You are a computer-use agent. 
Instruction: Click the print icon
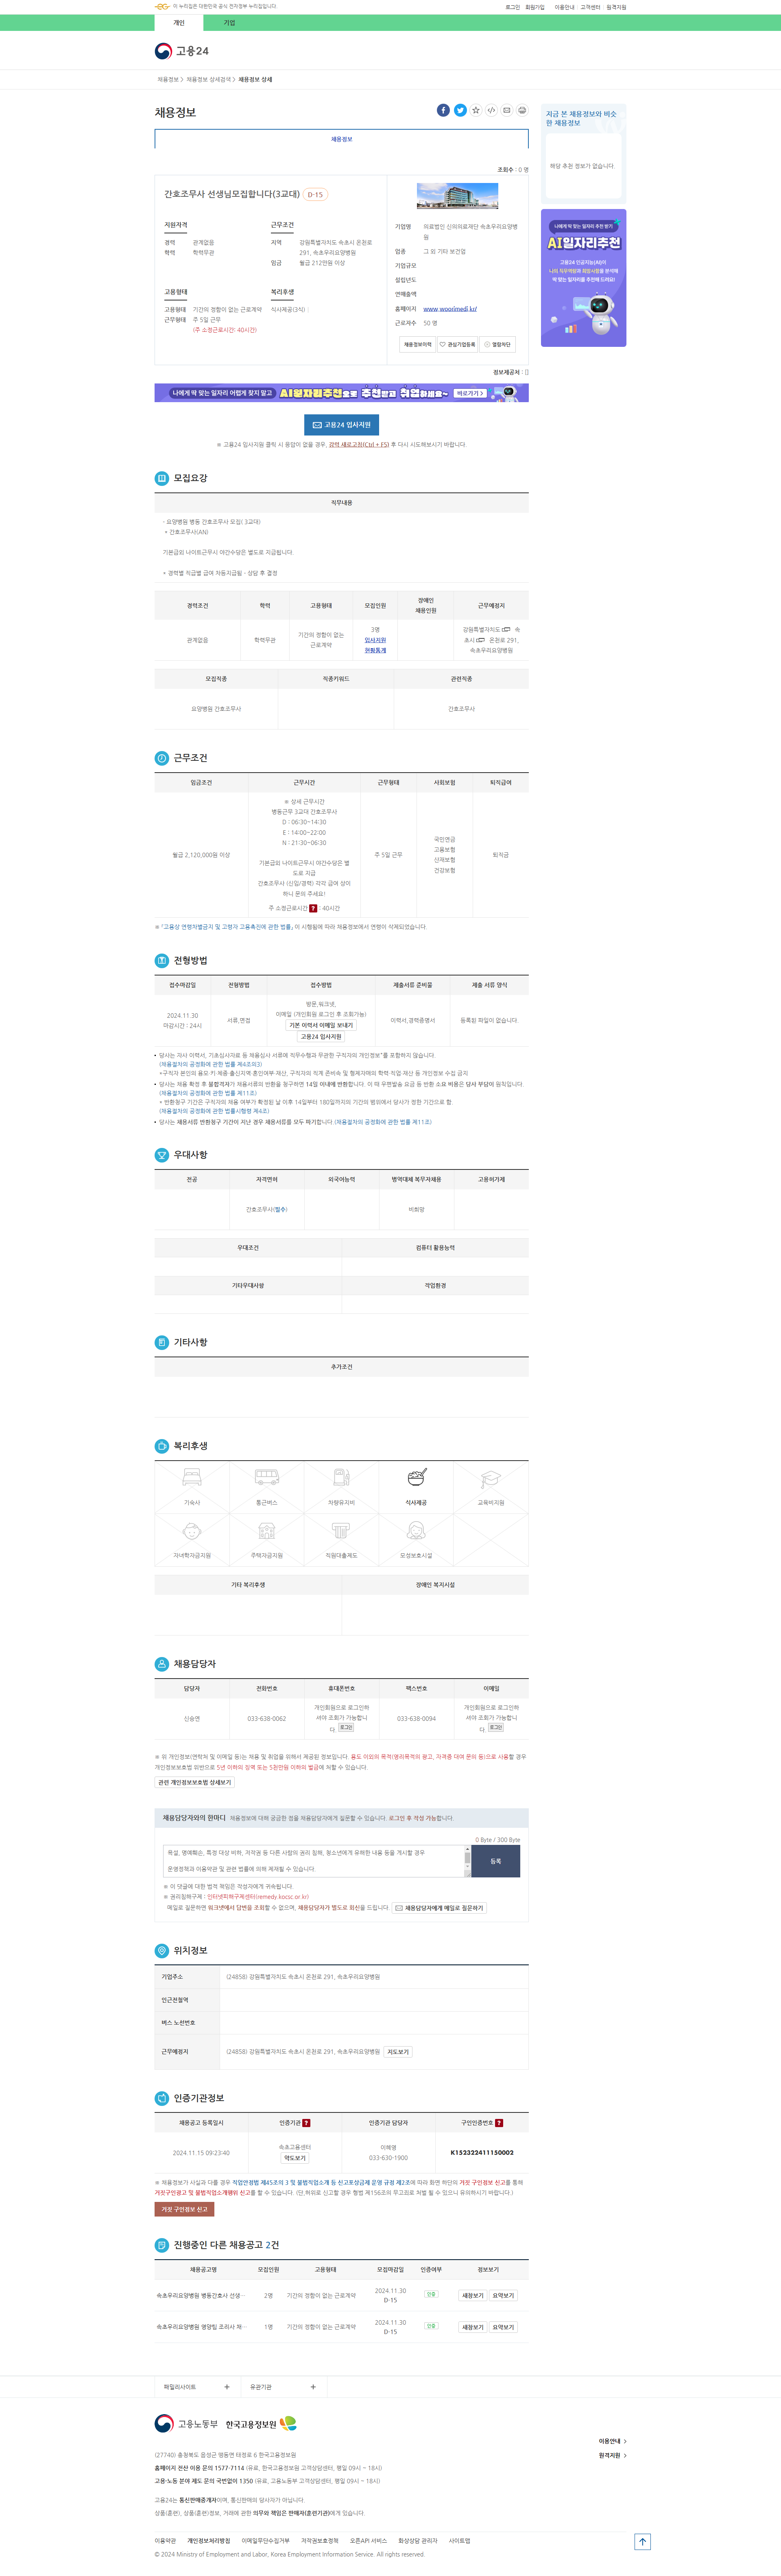522,110
